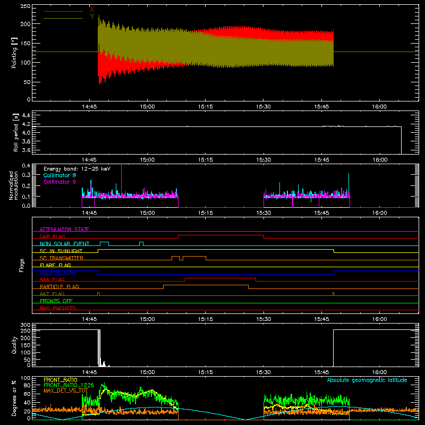
Task: Click the ATTENUATOR_STATE flag label
Action: click(x=64, y=229)
